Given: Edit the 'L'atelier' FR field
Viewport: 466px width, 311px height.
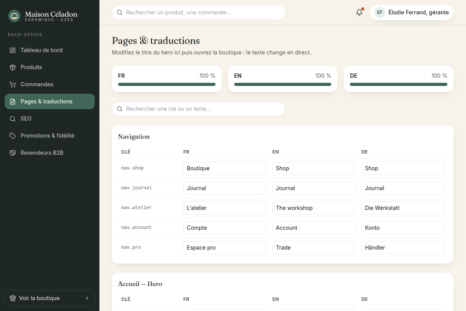Looking at the screenshot, I should [224, 208].
